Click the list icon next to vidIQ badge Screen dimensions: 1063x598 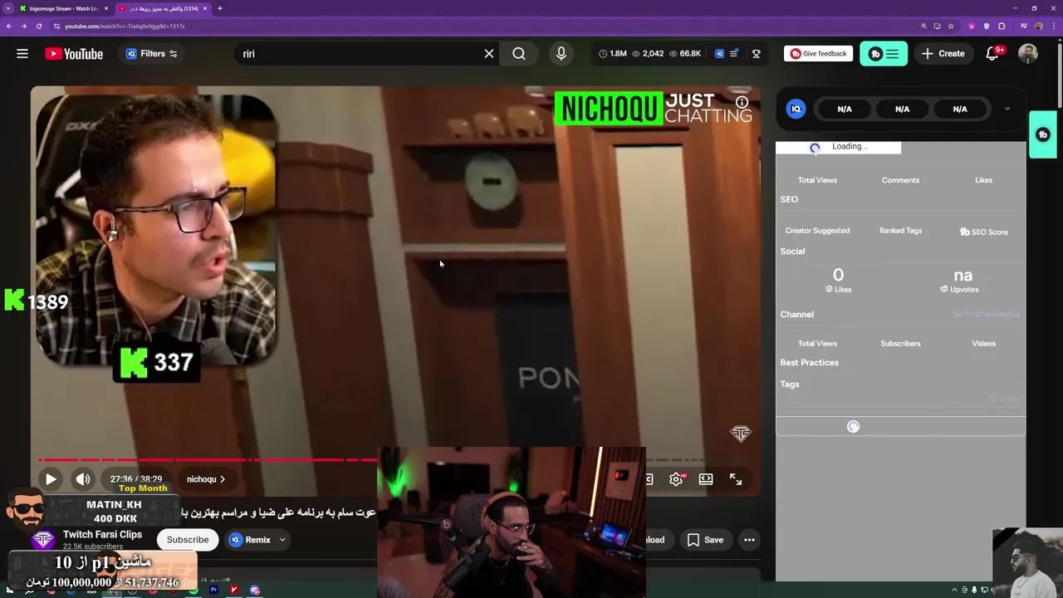pyautogui.click(x=733, y=54)
